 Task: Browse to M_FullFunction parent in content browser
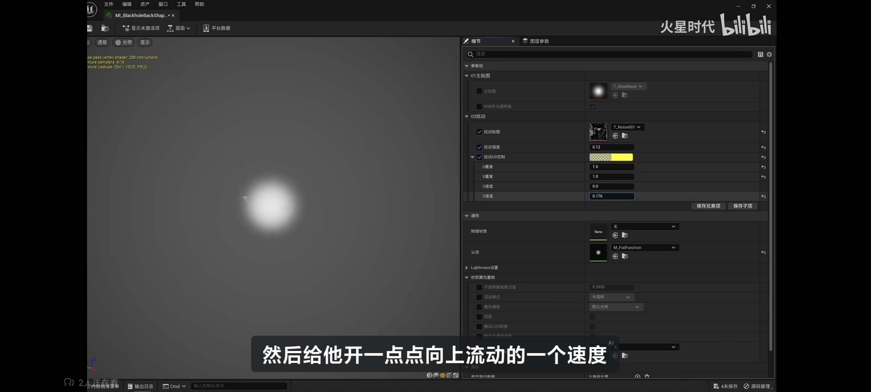(625, 256)
